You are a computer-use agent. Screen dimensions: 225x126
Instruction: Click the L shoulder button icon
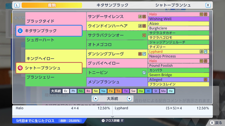click(x=17, y=5)
